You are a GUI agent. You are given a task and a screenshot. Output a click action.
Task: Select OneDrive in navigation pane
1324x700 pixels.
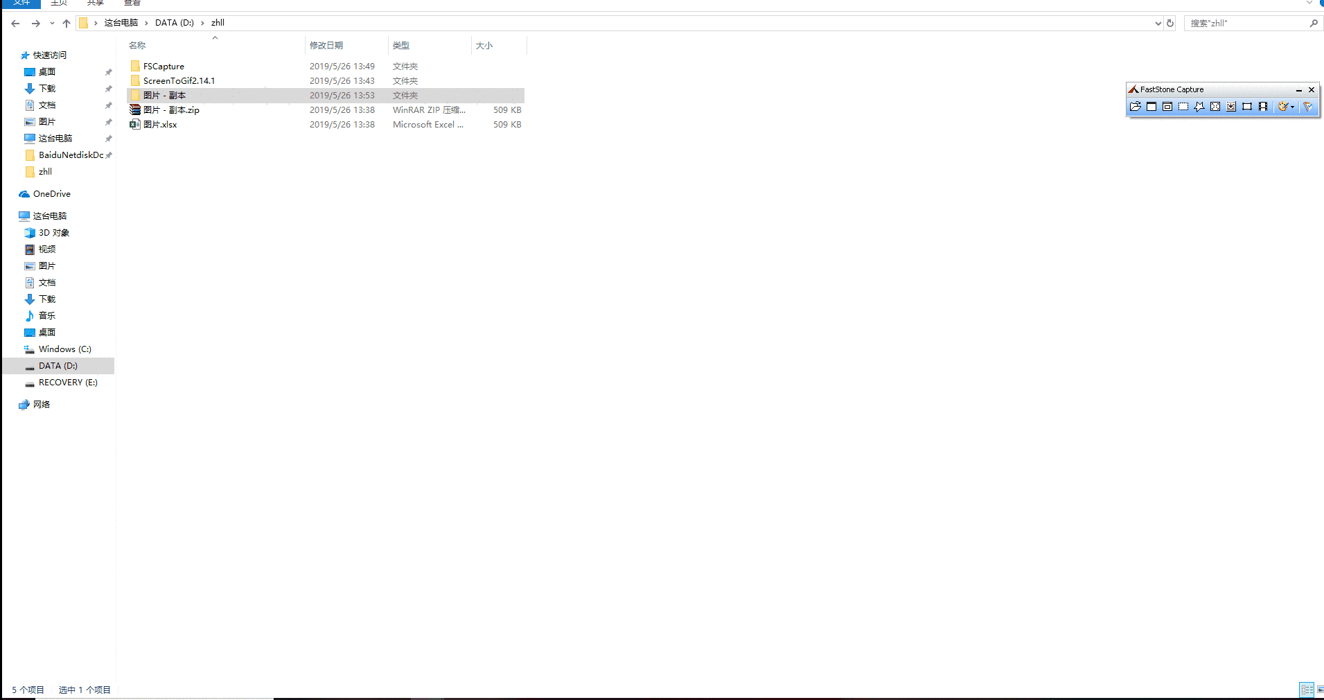[51, 194]
